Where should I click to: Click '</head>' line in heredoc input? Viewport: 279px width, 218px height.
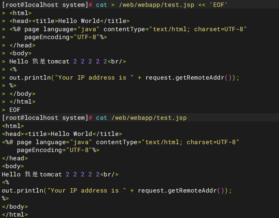click(22, 45)
